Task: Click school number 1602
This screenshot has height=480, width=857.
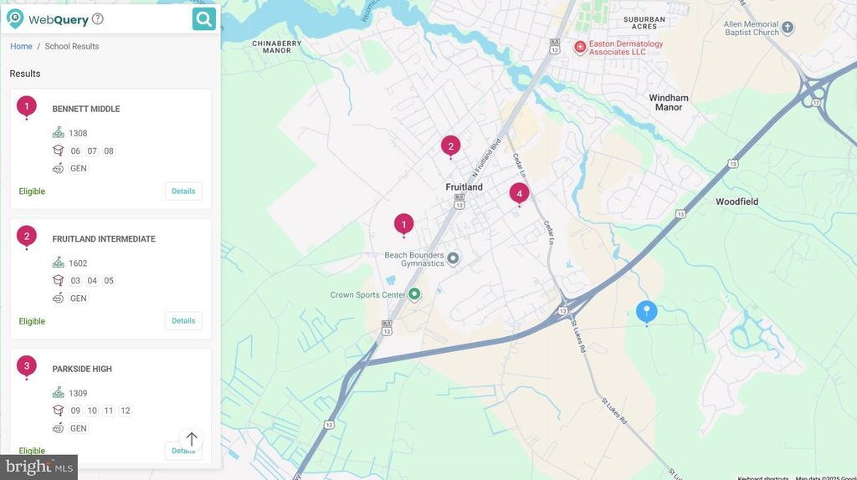Action: pos(78,263)
